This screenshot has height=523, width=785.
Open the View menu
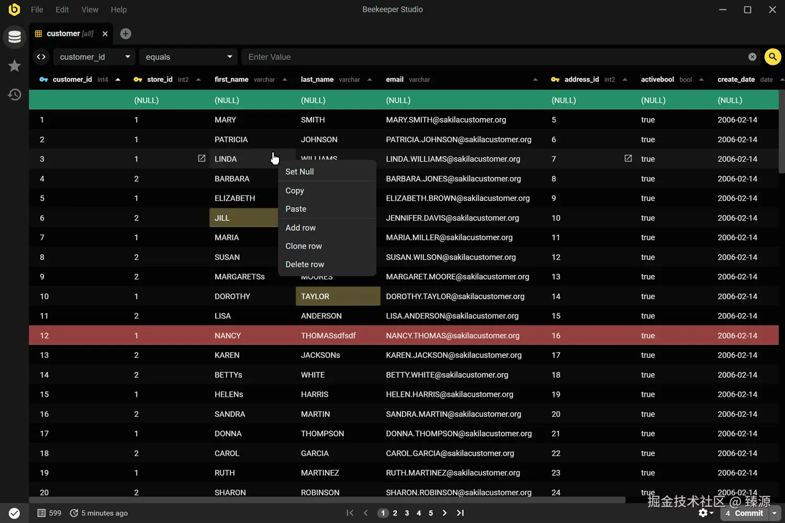tap(90, 9)
